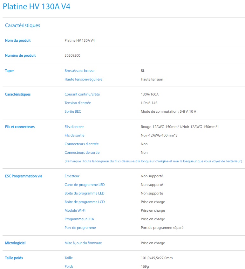
Task: Click the Sortie BEC link
Action: pos(72,111)
